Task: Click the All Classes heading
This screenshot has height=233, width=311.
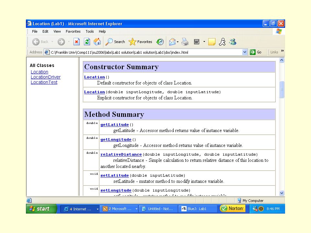Action: tap(42, 65)
